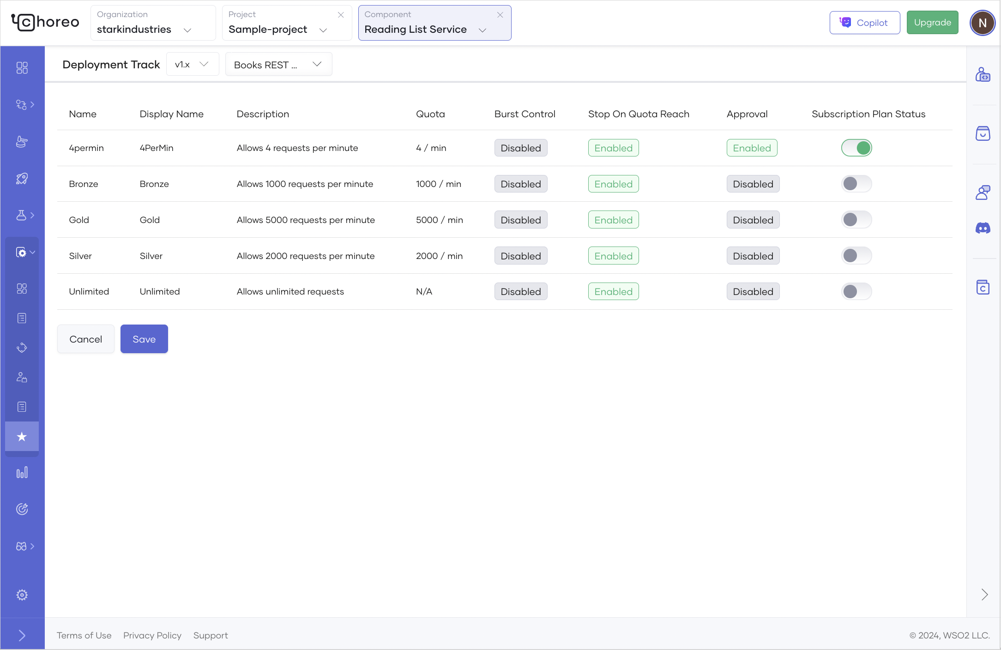Open the overview grid icon in sidebar

pos(22,68)
